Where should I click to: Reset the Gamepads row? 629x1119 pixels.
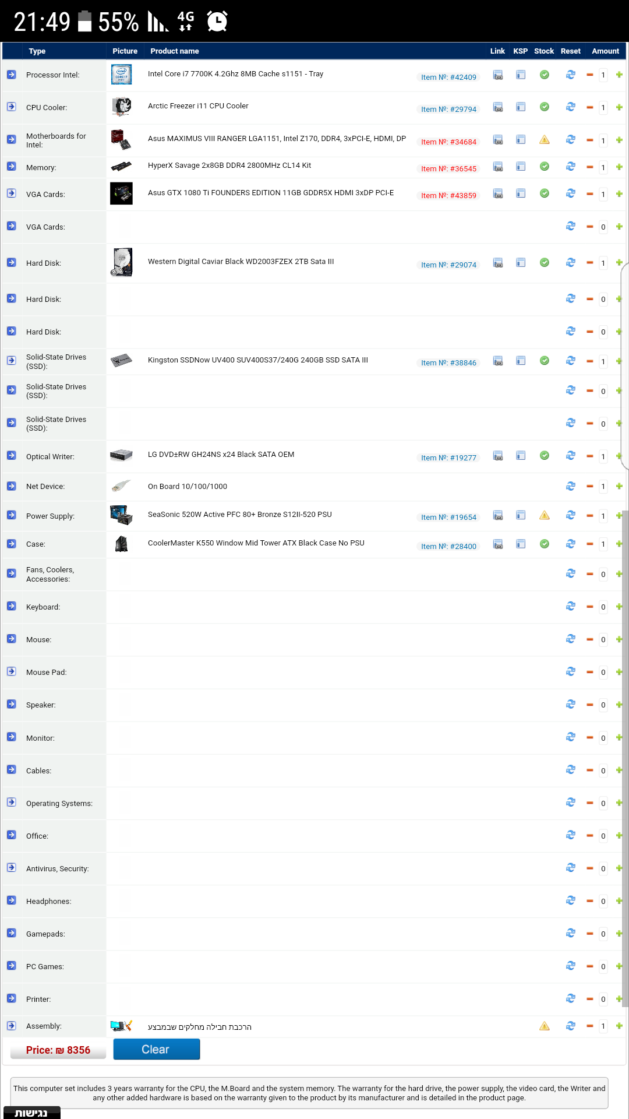(571, 932)
